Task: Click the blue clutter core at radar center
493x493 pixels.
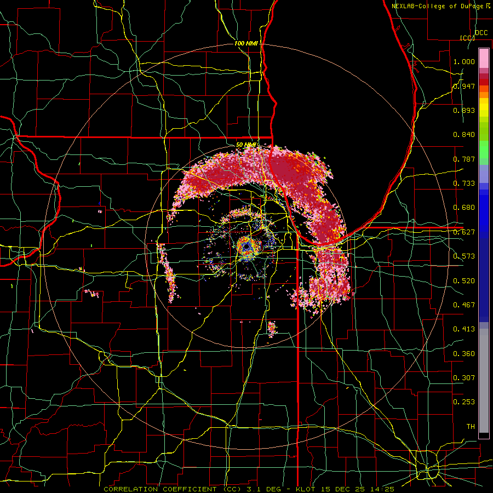Action: [x=246, y=247]
